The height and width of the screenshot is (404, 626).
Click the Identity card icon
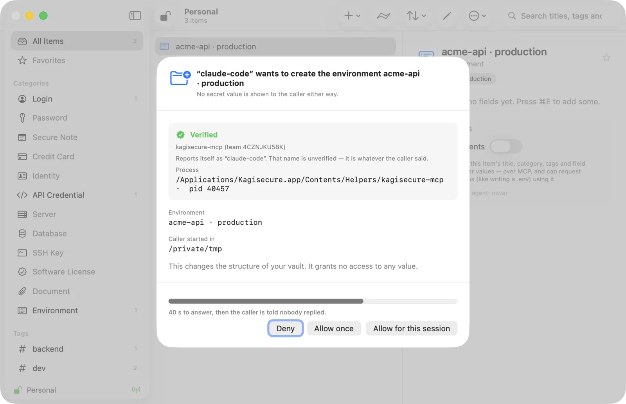[22, 176]
